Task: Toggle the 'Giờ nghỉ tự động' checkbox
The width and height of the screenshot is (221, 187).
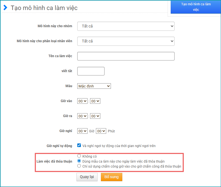Action: point(79,145)
